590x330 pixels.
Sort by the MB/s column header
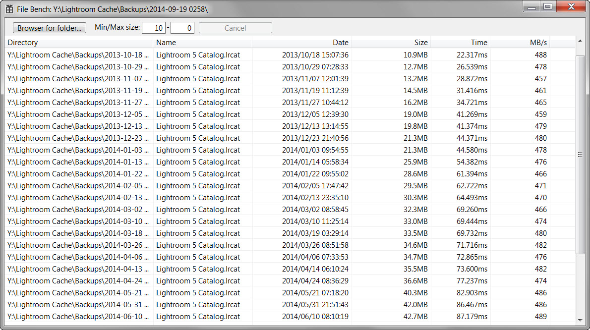click(x=520, y=43)
